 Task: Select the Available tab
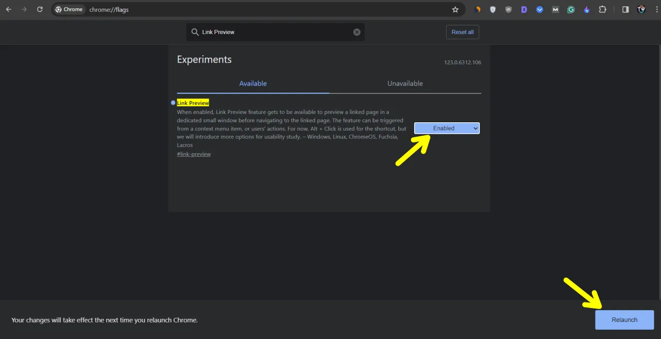pyautogui.click(x=253, y=83)
